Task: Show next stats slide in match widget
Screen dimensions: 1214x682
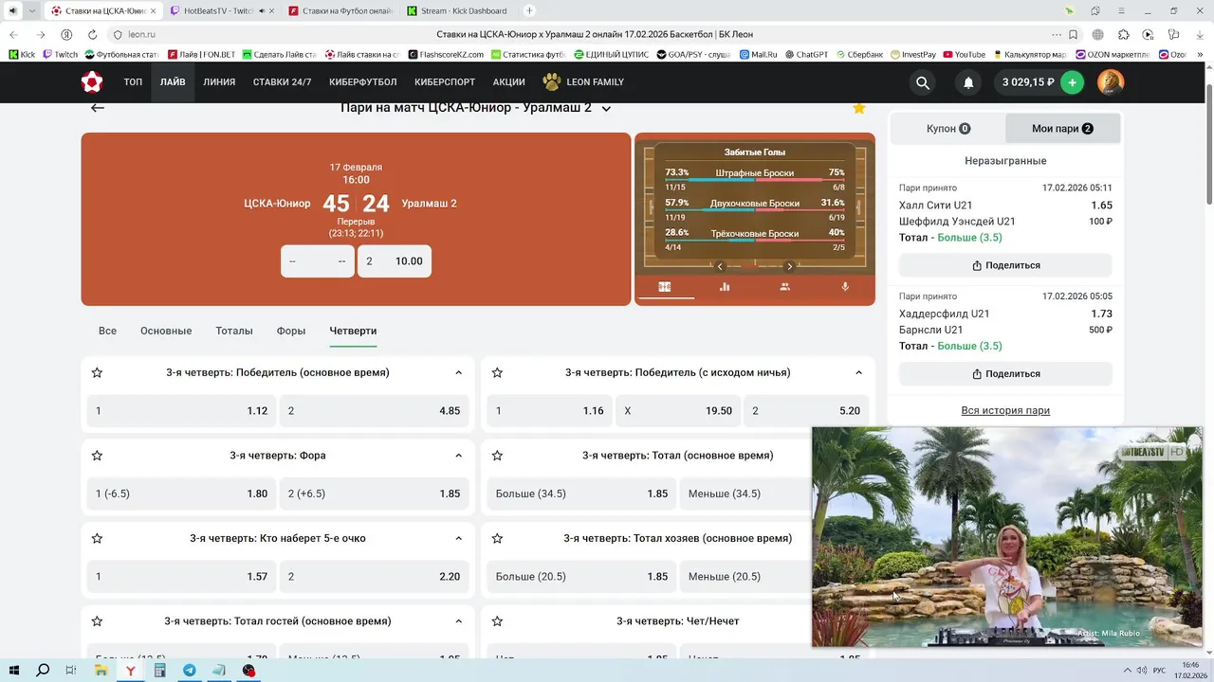Action: (789, 266)
